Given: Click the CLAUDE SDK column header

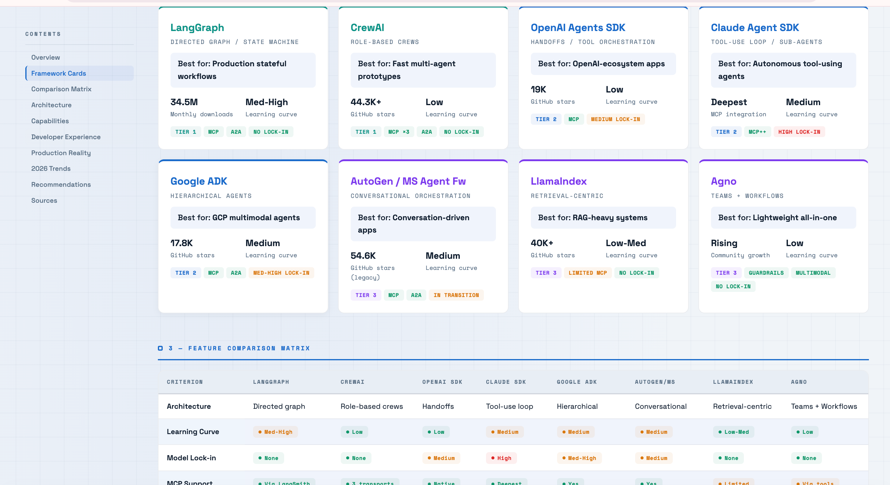Looking at the screenshot, I should tap(506, 382).
